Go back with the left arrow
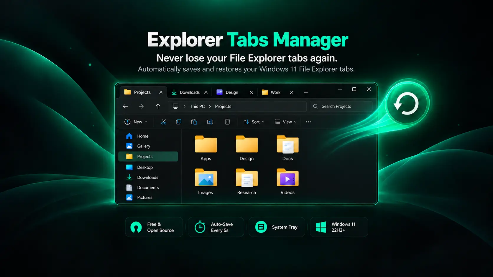Screen dimensions: 493x277 pos(125,106)
